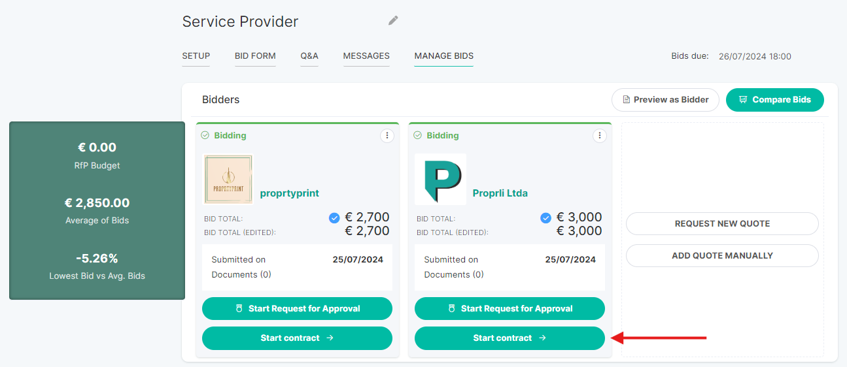Click the pencil edit icon beside Service Provider
This screenshot has width=847, height=367.
(393, 21)
